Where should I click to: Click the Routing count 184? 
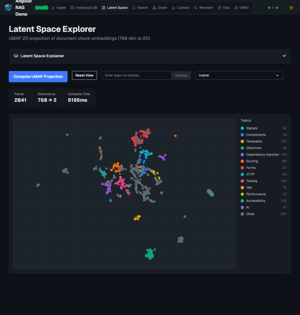coord(284,161)
